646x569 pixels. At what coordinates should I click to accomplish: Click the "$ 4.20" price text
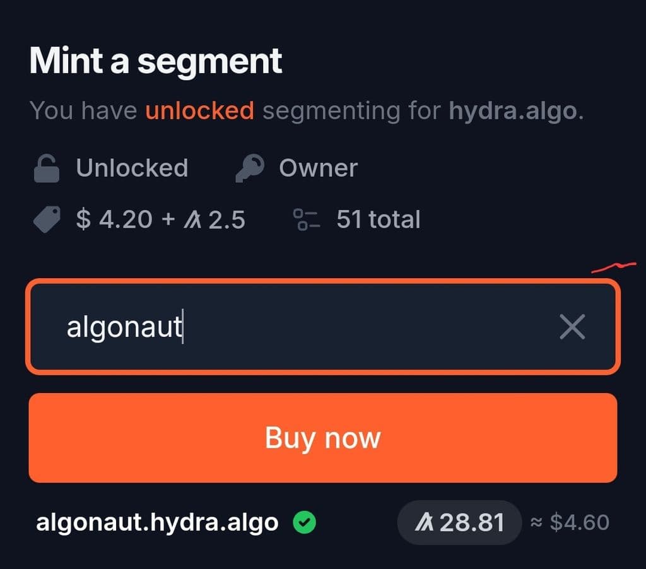point(114,220)
